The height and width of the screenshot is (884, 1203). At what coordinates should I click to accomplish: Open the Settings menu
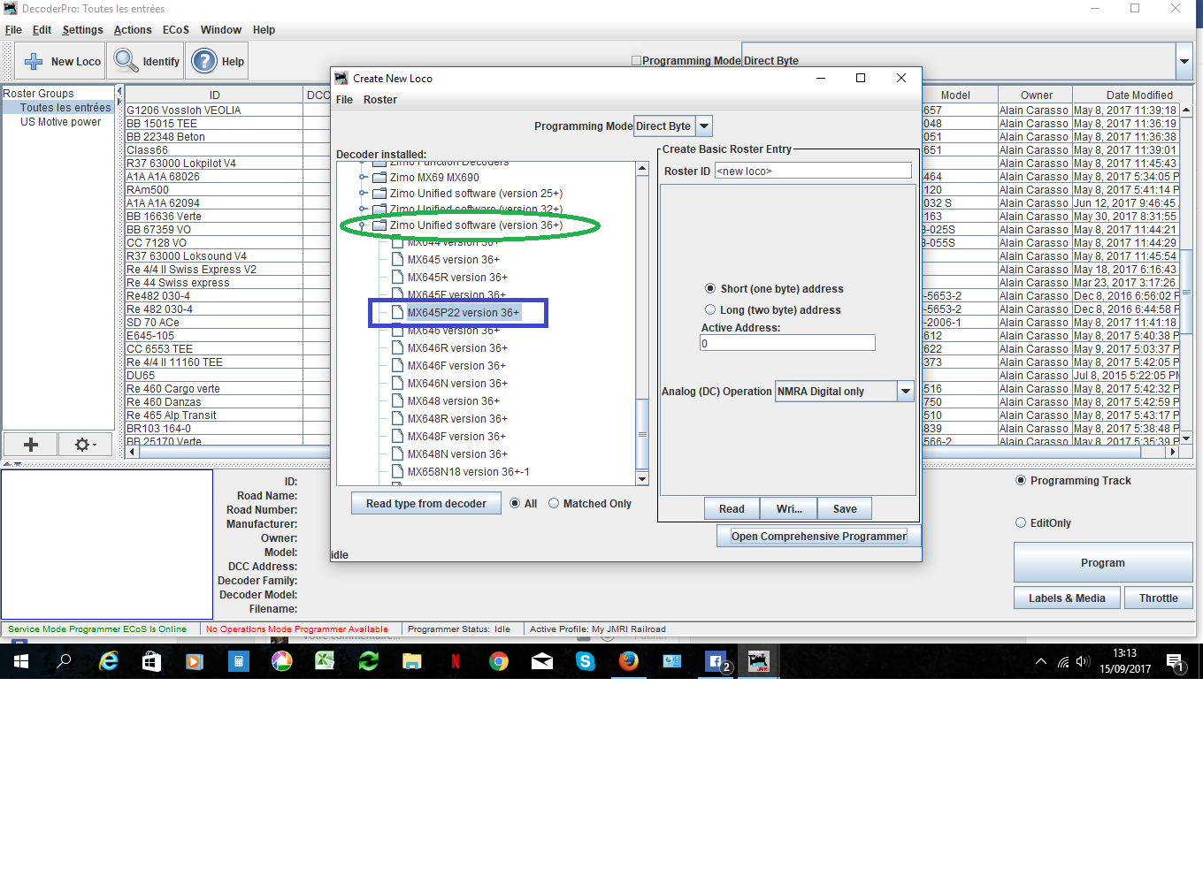(82, 30)
